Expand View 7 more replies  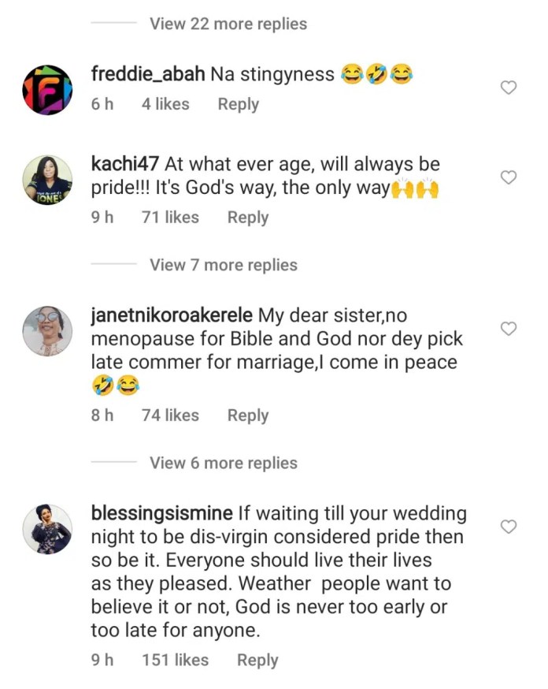pos(223,265)
